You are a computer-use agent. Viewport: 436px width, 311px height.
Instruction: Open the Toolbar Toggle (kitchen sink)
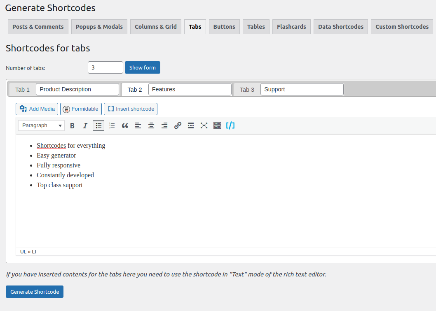pos(217,125)
